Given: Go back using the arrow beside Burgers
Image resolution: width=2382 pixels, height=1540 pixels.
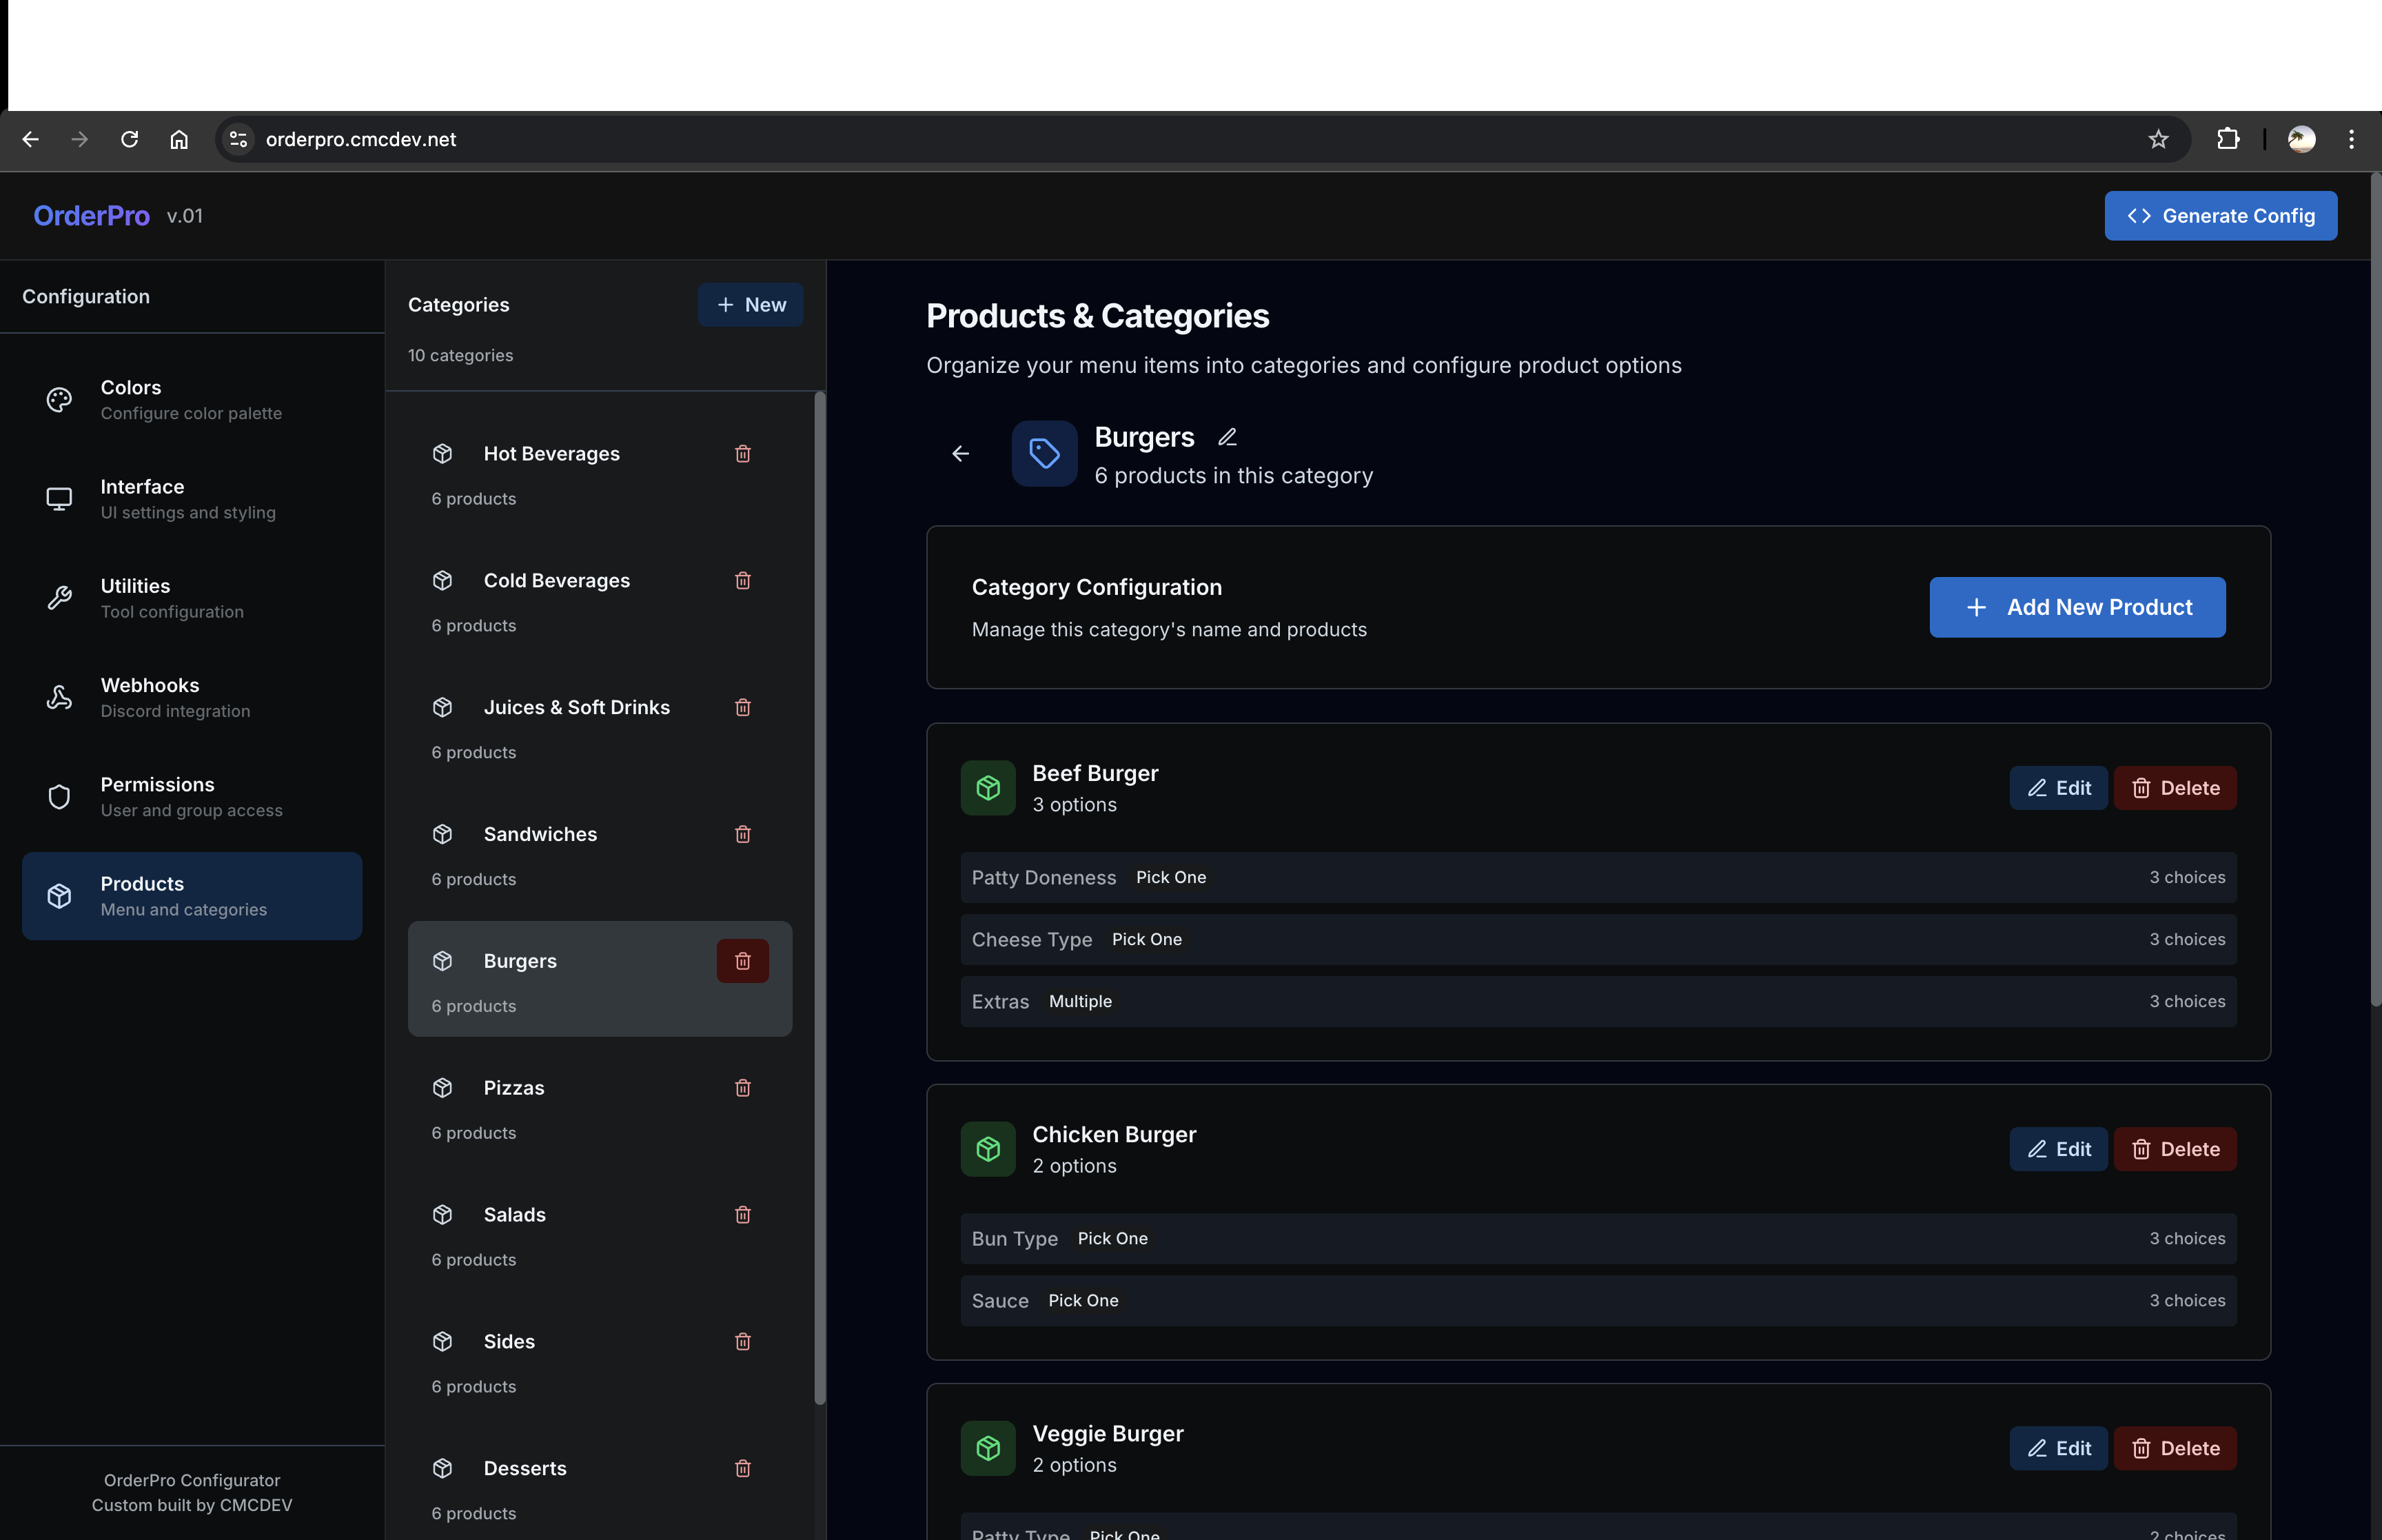Looking at the screenshot, I should [959, 453].
